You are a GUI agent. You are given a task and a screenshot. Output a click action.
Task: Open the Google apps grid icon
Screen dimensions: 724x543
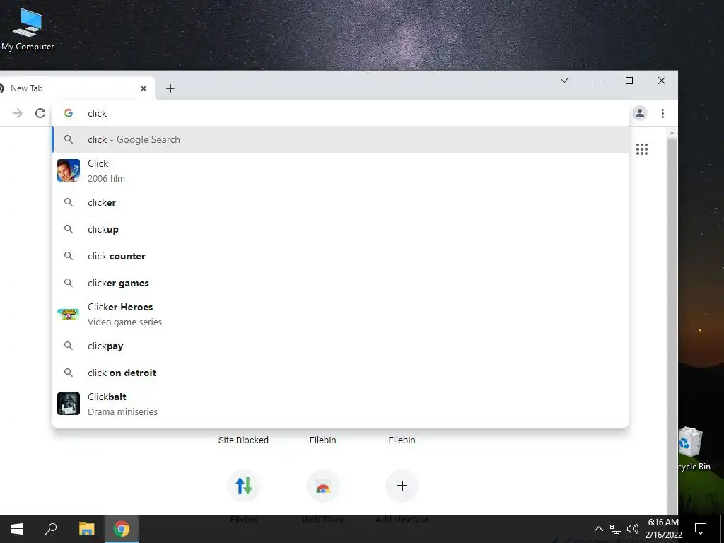642,149
